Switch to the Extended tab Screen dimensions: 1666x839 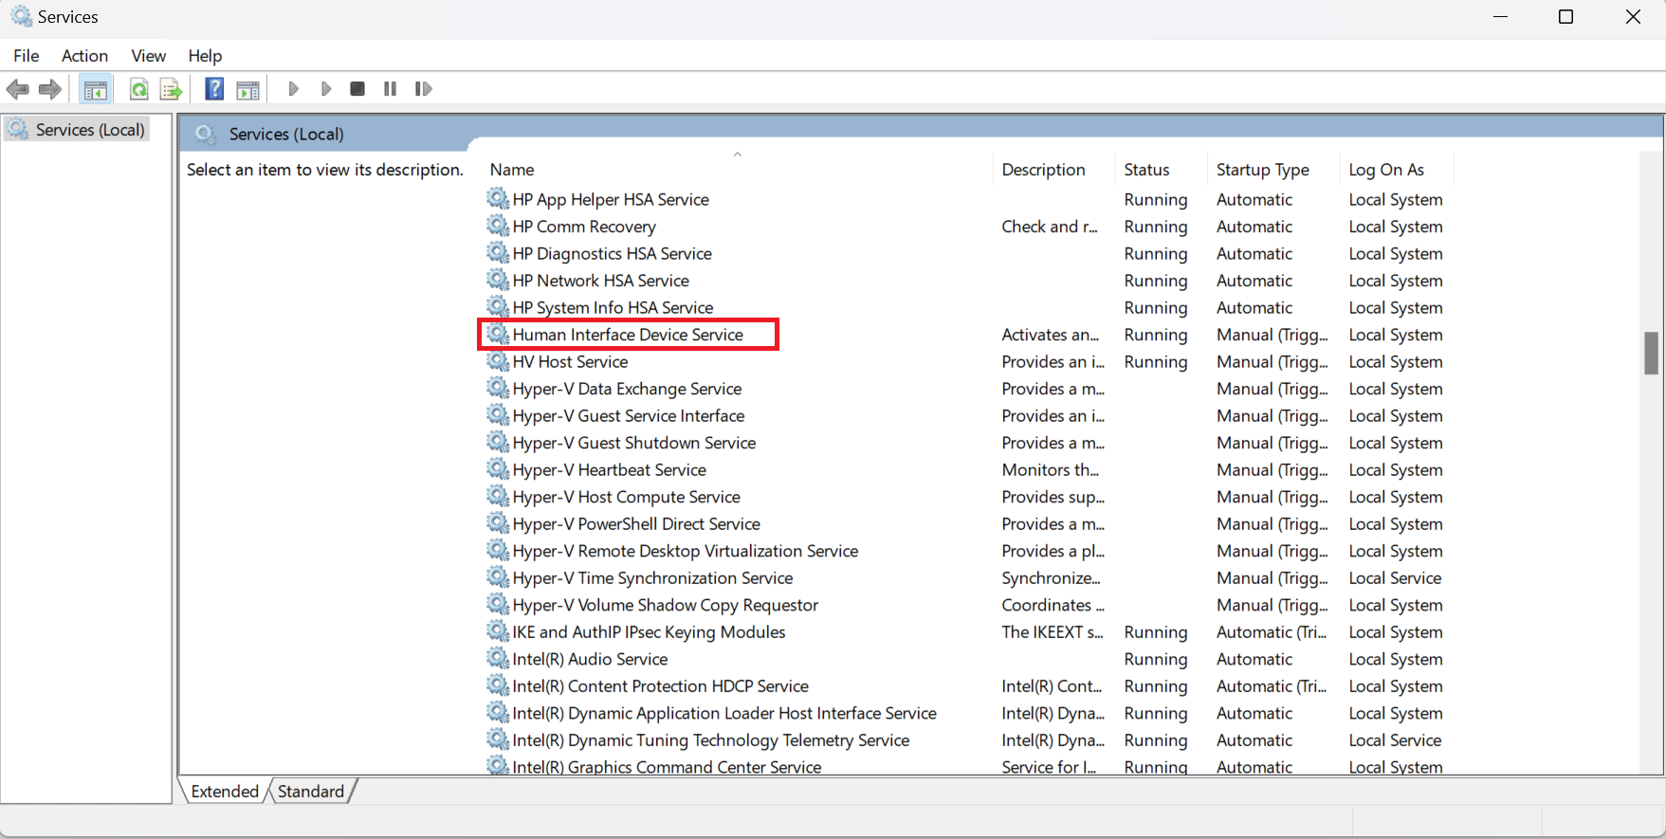225,791
